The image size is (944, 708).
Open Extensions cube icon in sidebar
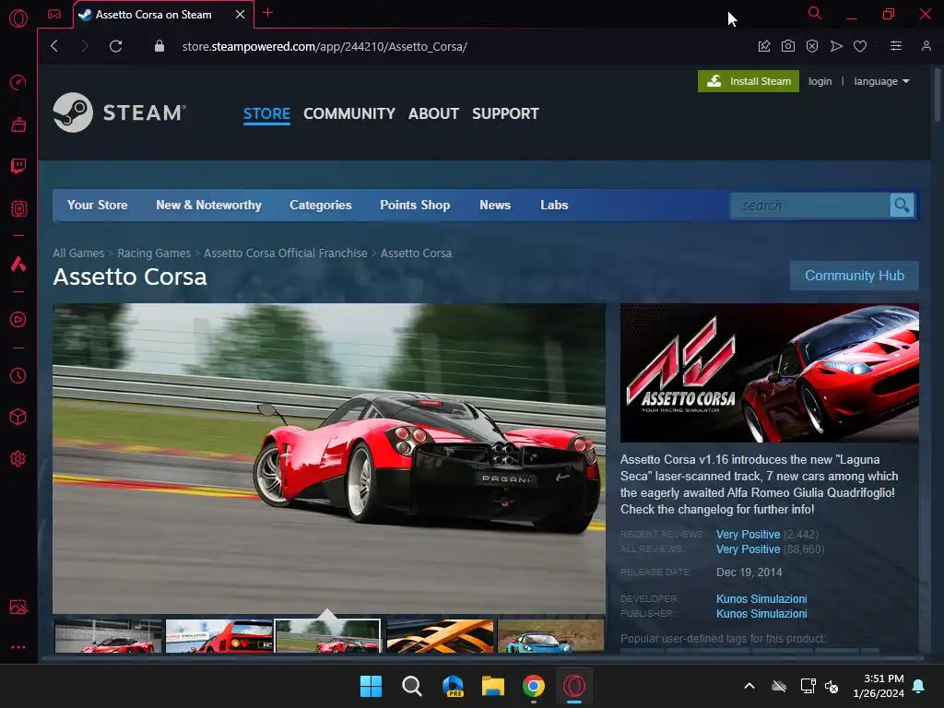[x=18, y=418]
